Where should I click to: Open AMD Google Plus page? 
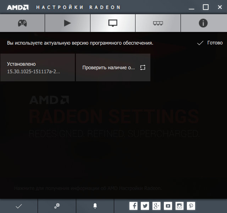[156, 206]
